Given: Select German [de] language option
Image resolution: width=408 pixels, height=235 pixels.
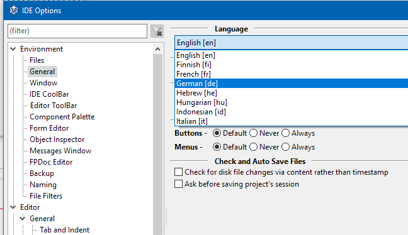Looking at the screenshot, I should coord(292,84).
